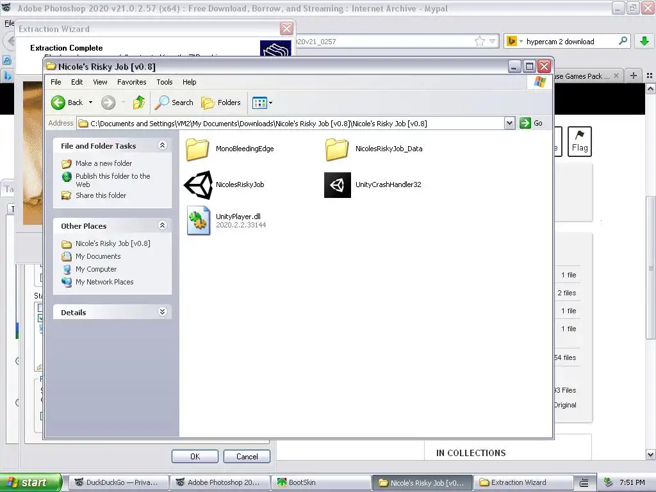The height and width of the screenshot is (492, 656).
Task: Go to My Computer
Action: pos(96,269)
